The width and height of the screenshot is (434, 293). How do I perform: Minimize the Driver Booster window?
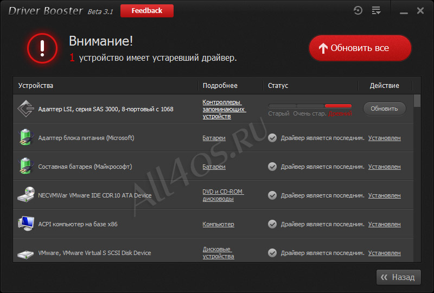(x=404, y=12)
